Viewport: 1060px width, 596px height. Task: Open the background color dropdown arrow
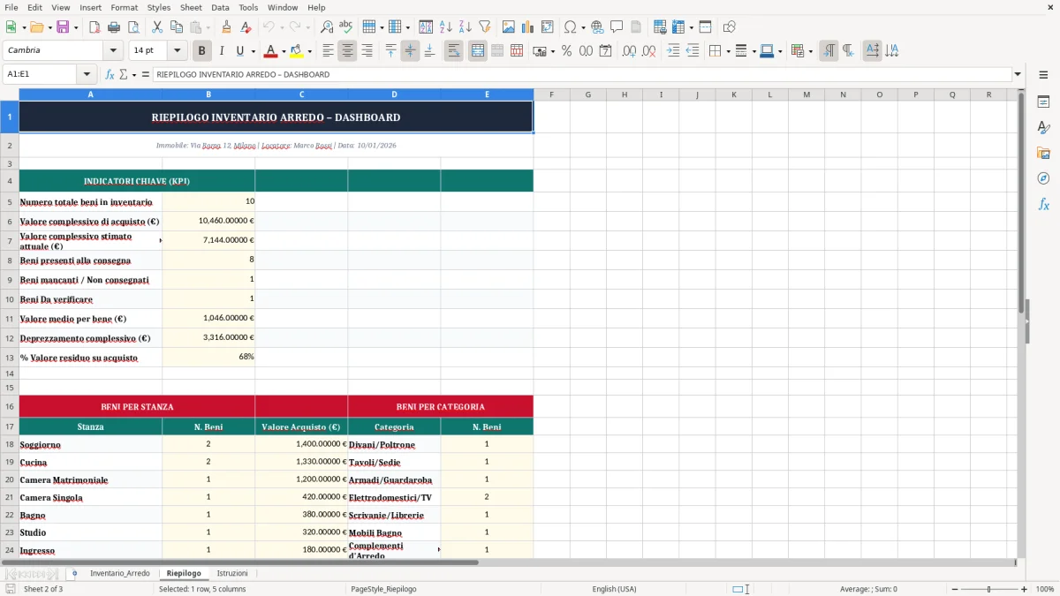pos(309,51)
